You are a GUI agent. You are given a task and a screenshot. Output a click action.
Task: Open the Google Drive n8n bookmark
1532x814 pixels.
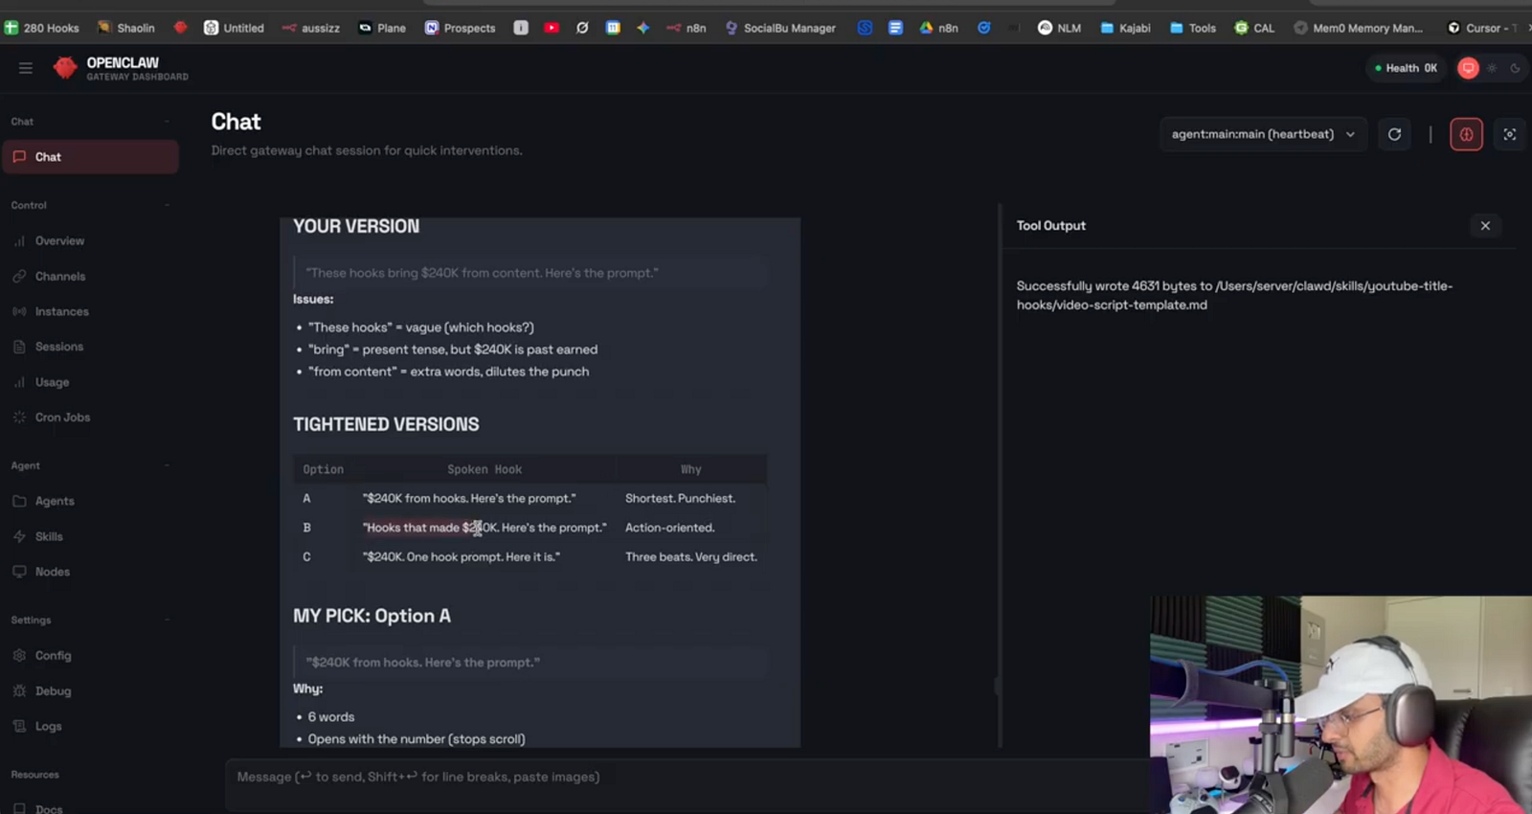(x=938, y=28)
